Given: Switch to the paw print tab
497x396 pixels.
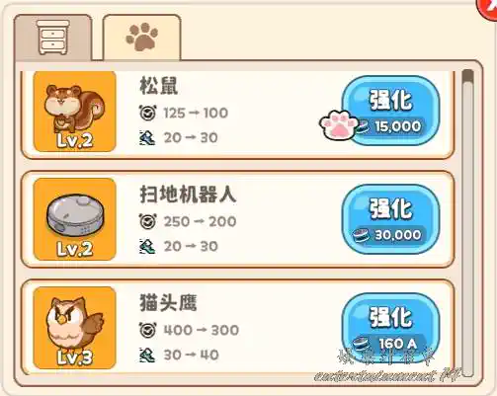Looking at the screenshot, I should 142,38.
